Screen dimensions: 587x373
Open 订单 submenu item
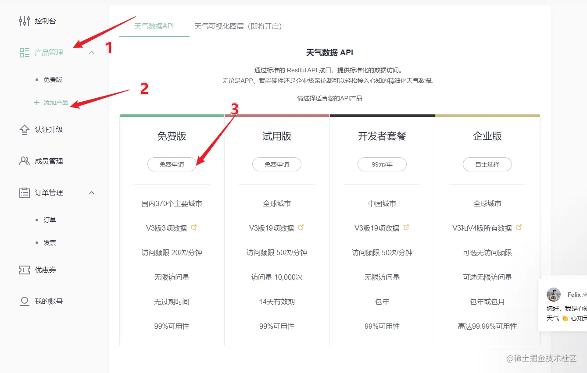(50, 220)
